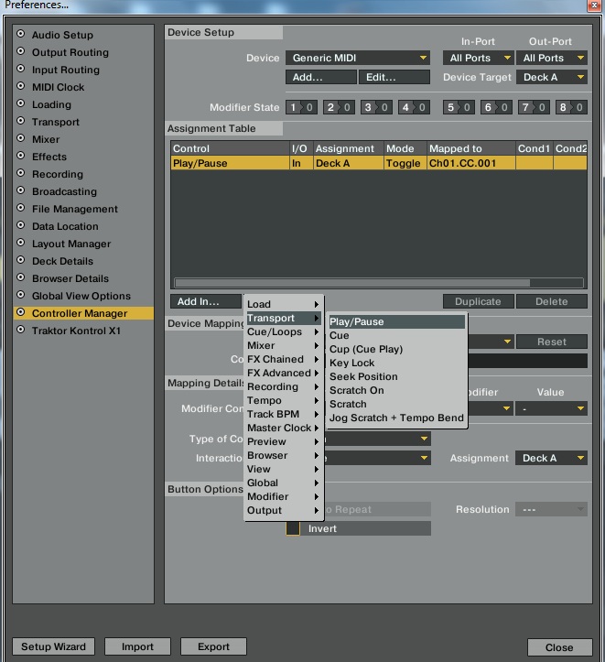
Task: Expand the Mixer submenu in the Add In menu
Action: [x=283, y=345]
